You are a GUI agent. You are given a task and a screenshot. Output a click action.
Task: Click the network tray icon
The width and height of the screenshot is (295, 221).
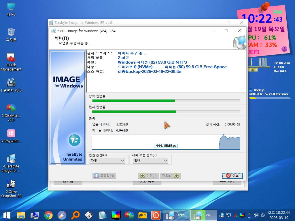228,215
